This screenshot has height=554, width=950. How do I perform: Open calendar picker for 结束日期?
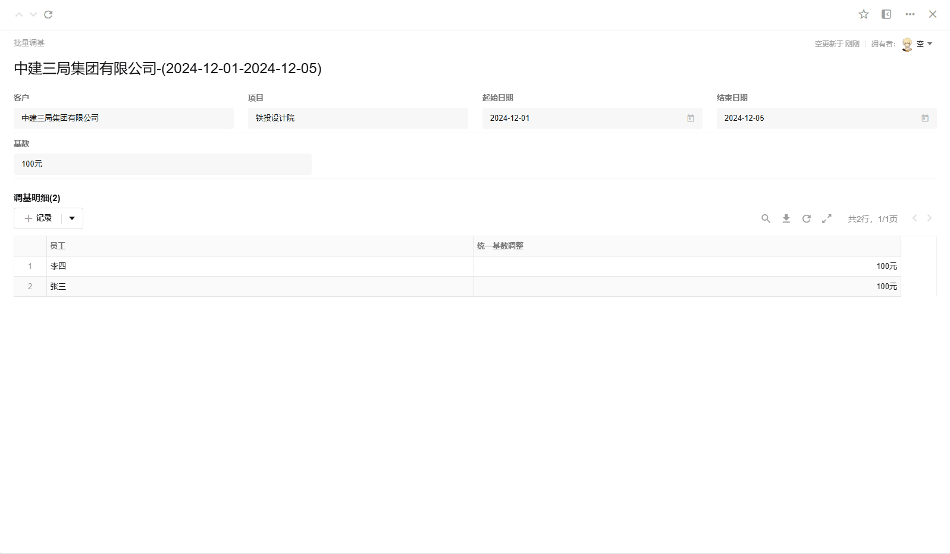point(925,118)
